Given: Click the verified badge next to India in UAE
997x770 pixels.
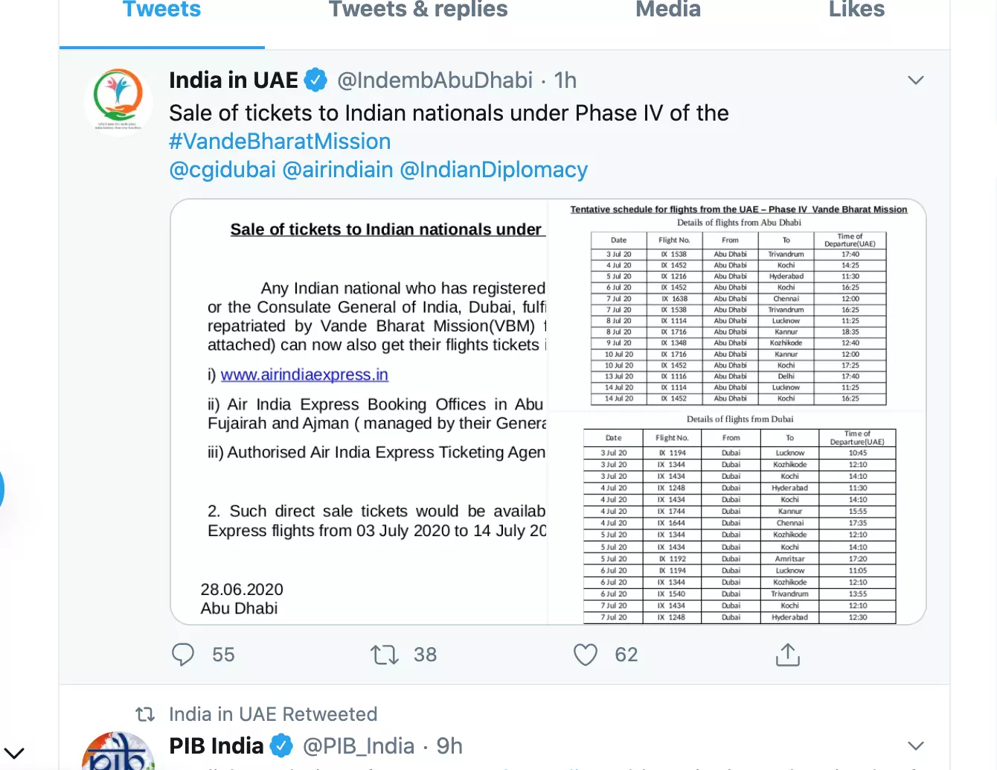Looking at the screenshot, I should (x=316, y=80).
